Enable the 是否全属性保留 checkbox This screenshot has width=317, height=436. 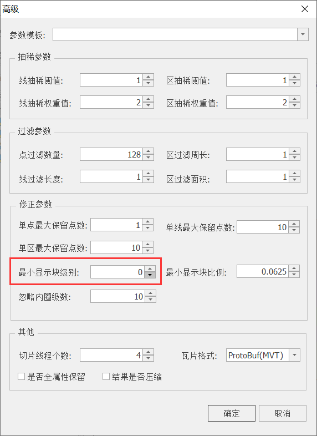tap(22, 377)
